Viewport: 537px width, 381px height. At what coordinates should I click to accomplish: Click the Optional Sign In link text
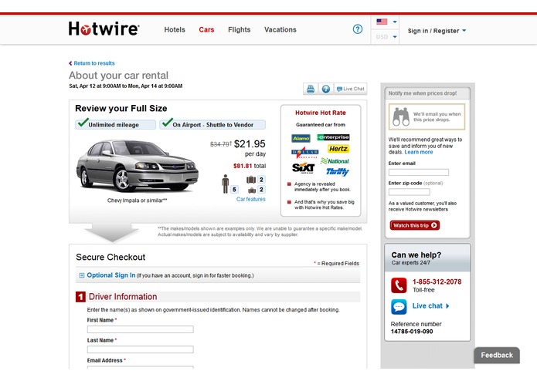coord(111,275)
